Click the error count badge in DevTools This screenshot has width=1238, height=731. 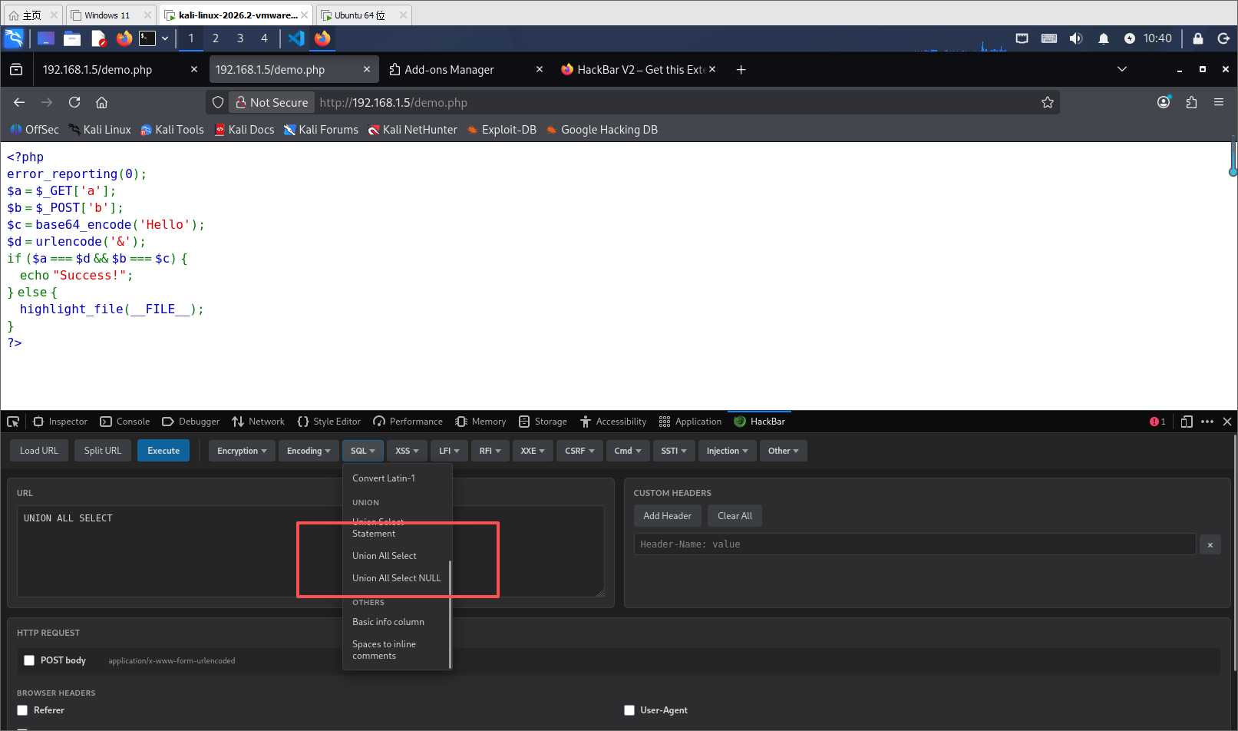(x=1157, y=422)
